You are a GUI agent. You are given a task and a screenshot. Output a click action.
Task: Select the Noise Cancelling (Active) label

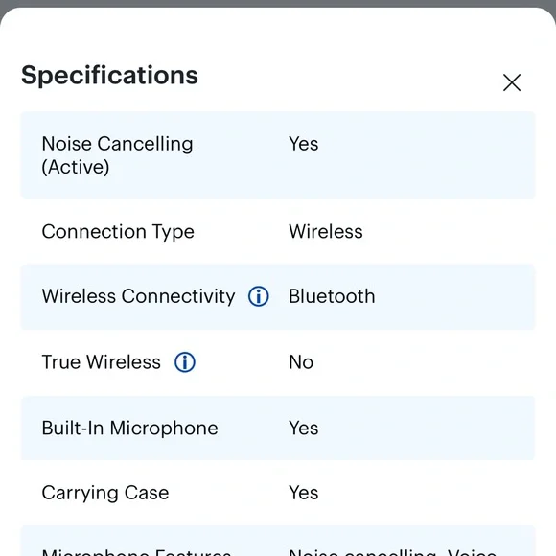tap(117, 155)
